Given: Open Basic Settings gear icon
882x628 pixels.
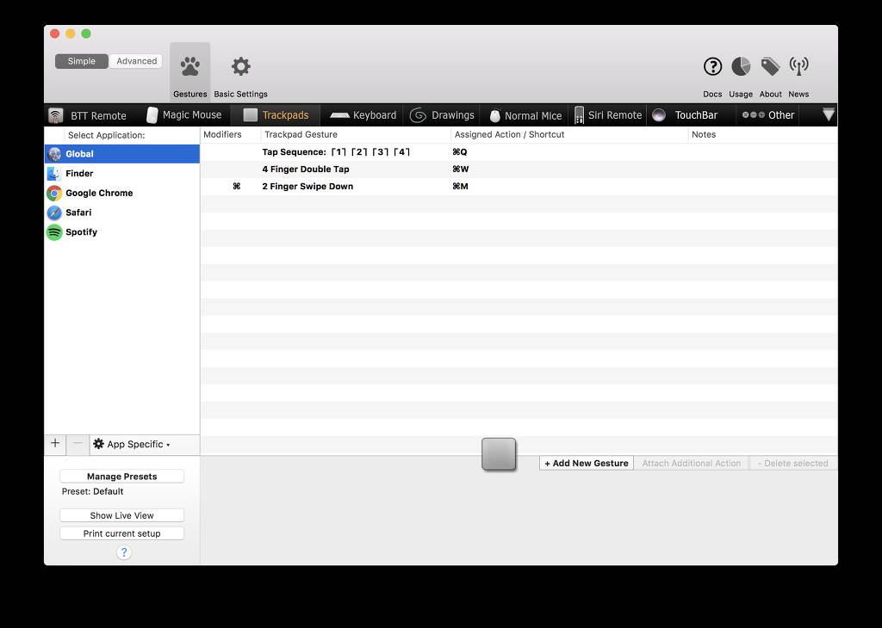Looking at the screenshot, I should [x=240, y=67].
